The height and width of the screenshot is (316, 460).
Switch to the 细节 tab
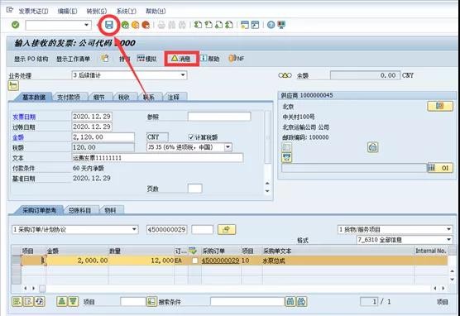[98, 97]
